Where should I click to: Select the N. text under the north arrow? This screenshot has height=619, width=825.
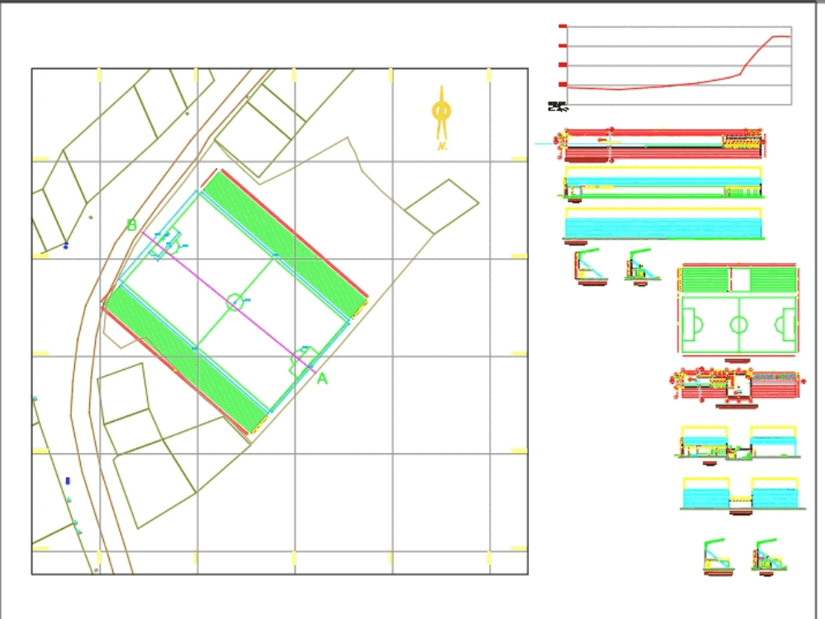pos(441,146)
